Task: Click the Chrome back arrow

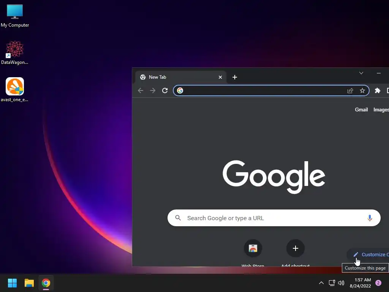Action: click(141, 90)
